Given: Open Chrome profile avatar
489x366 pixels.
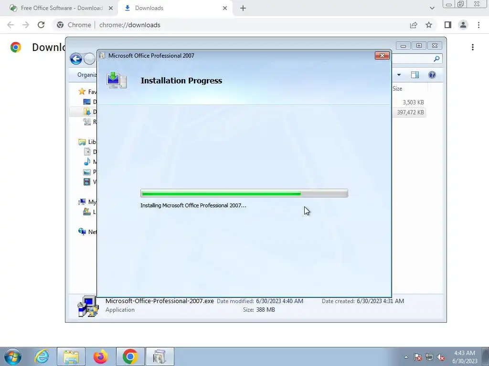Looking at the screenshot, I should 463,25.
